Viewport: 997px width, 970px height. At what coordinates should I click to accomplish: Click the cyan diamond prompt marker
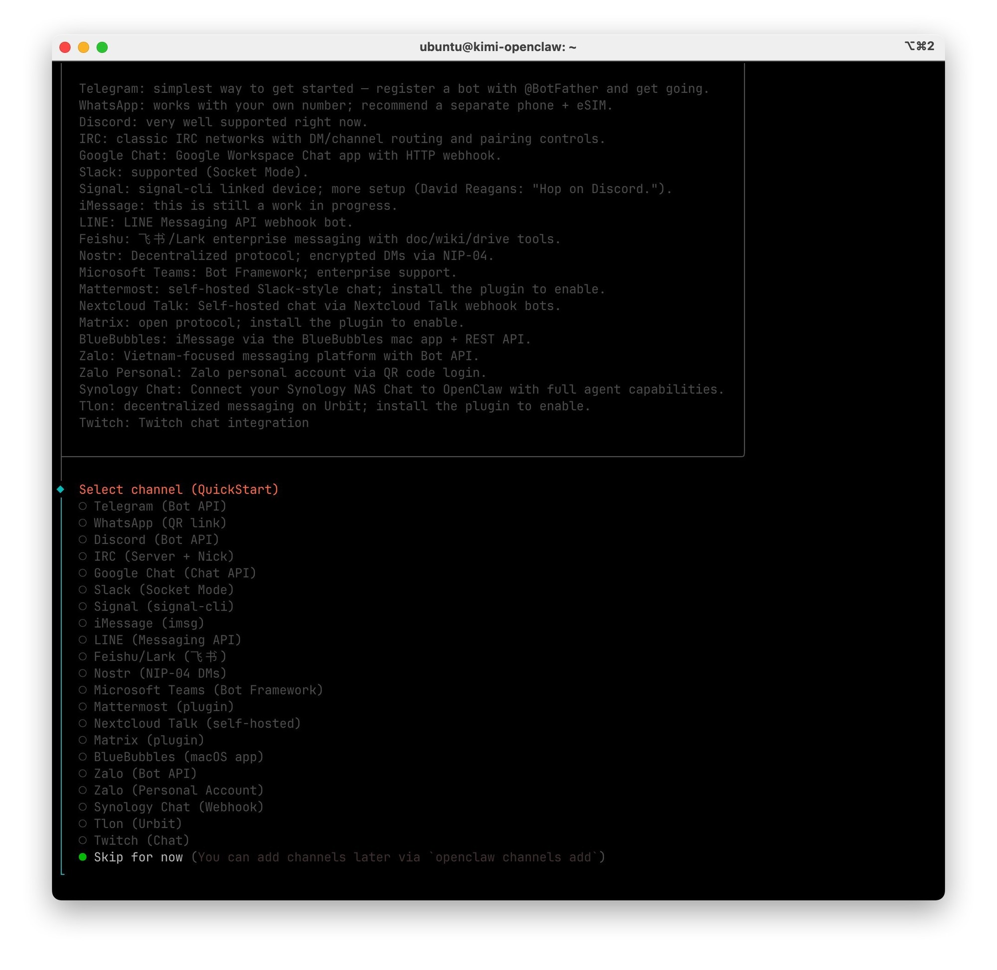61,489
